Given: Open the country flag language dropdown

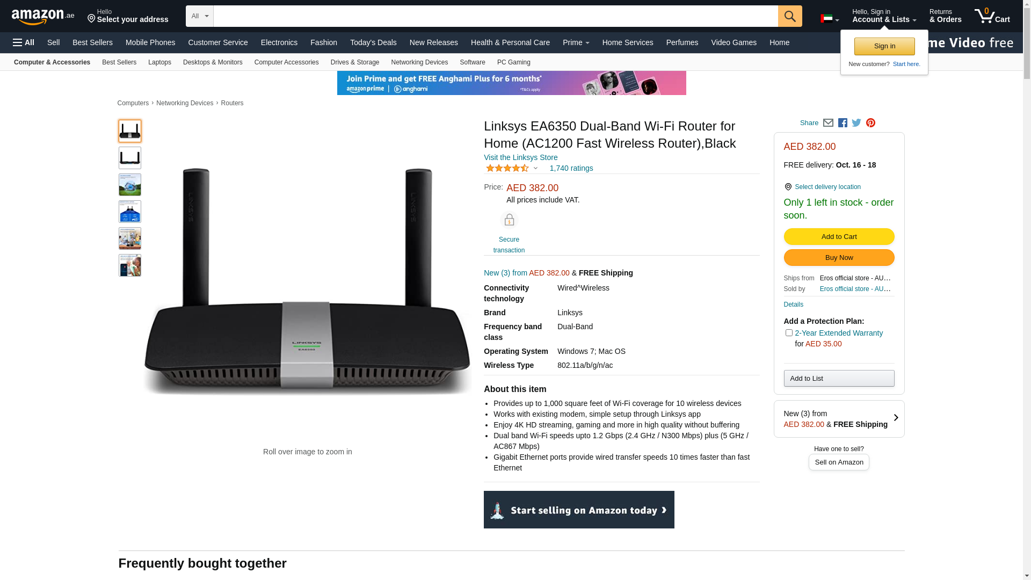Looking at the screenshot, I should click(x=829, y=19).
